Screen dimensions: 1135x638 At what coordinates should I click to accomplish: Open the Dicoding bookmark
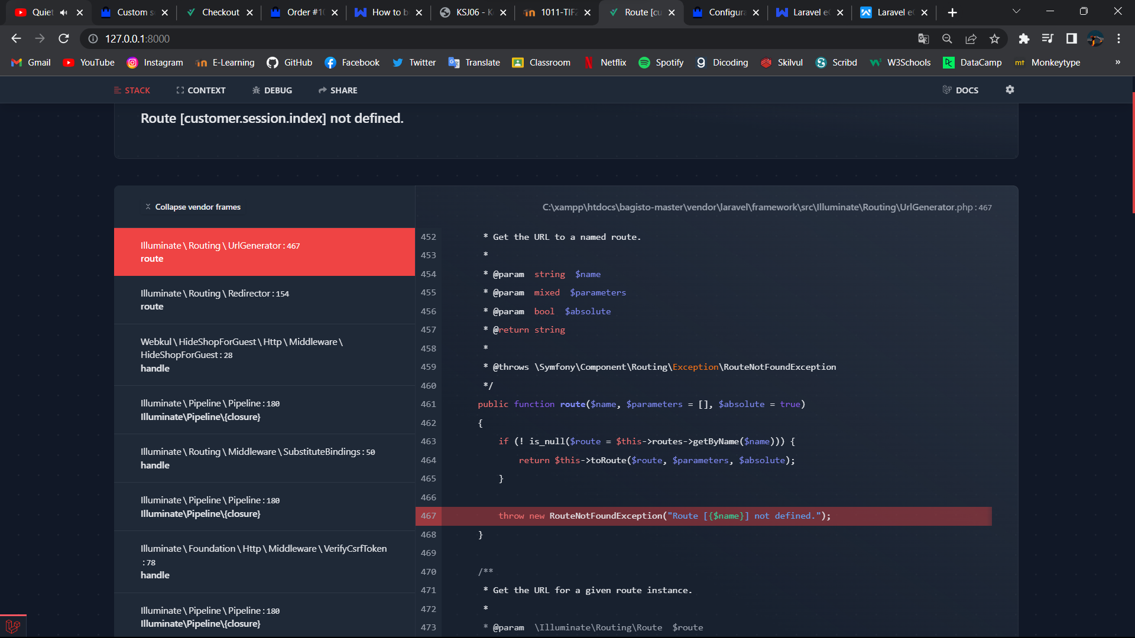[x=722, y=62]
